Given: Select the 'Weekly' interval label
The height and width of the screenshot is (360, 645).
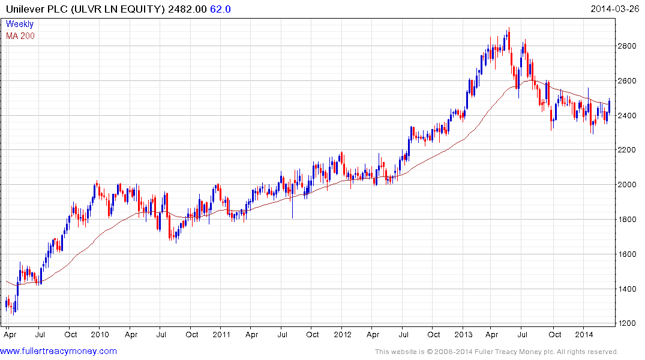Looking at the screenshot, I should 20,24.
